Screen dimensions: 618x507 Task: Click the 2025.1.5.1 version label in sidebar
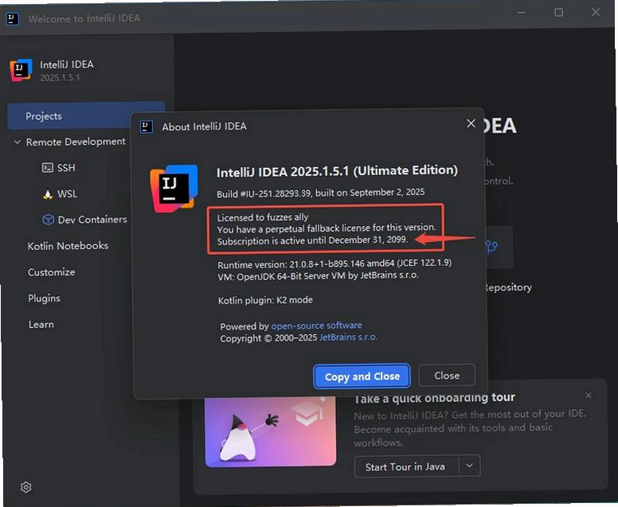pyautogui.click(x=60, y=78)
